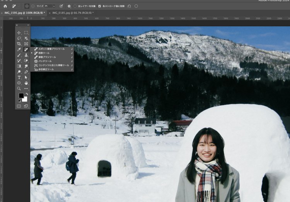Reset to default black and white colors
290x202 pixels.
(19, 101)
